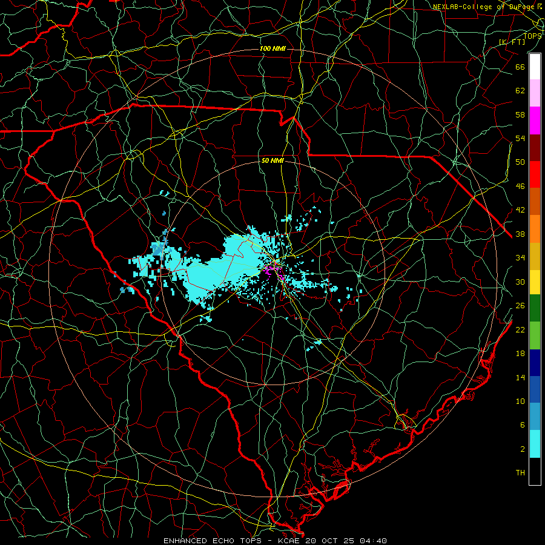Click the cyan legend swatch
Image resolution: width=545 pixels, height=545 pixels.
[535, 444]
